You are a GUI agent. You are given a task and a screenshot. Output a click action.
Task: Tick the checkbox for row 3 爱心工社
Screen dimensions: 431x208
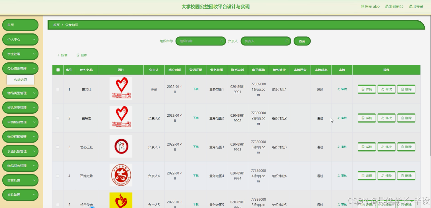58,147
